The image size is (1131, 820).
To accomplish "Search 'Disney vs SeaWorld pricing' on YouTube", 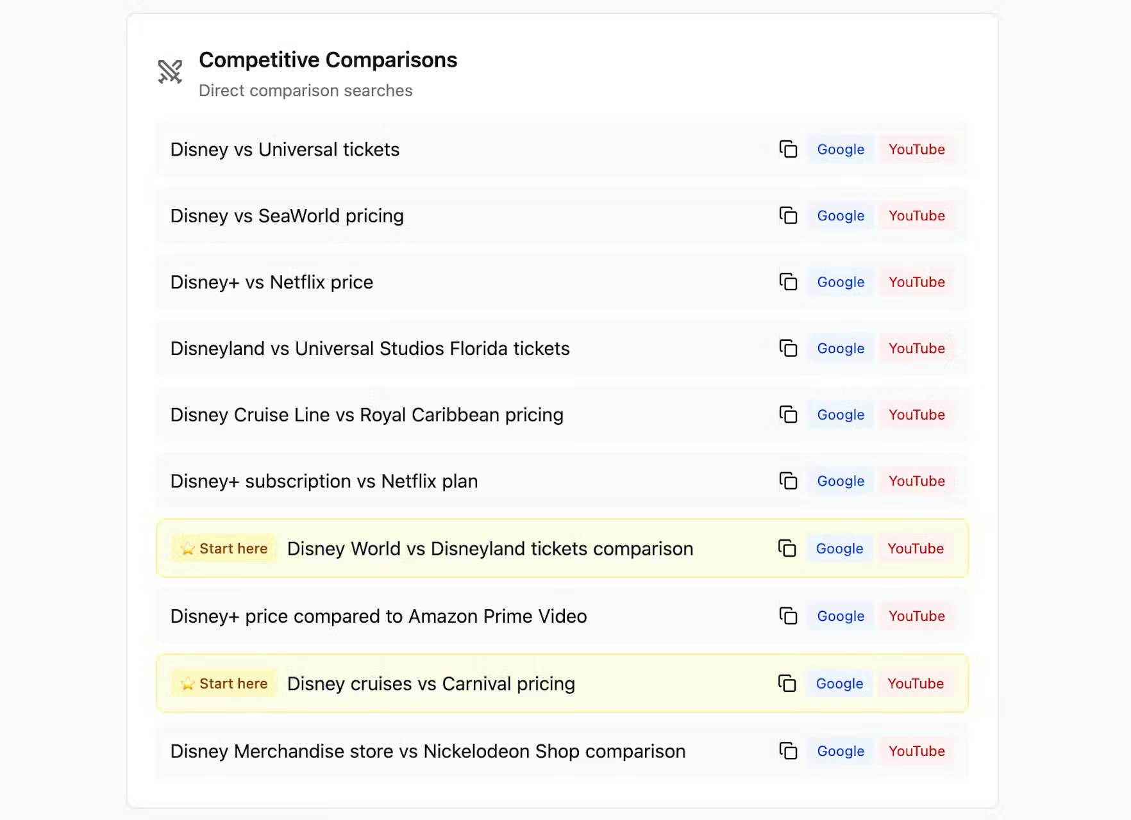I will (x=917, y=216).
